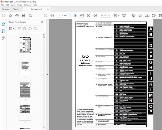The image size is (162, 130).
Task: Select the highlighter pen tool
Action: [x=140, y=15]
